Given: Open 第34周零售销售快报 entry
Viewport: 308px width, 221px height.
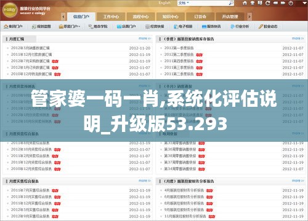Looking at the screenshot, I should pyautogui.click(x=180, y=169).
